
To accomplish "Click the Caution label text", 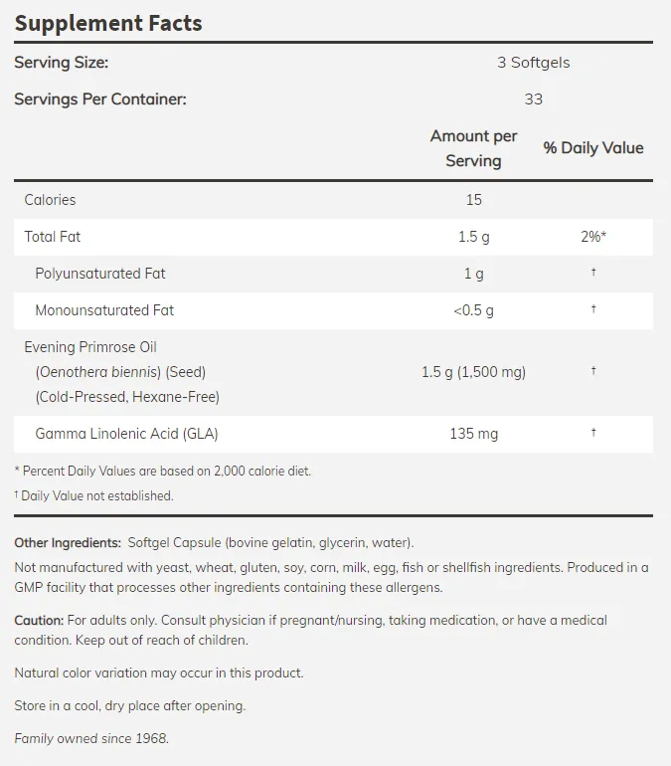I will [39, 621].
